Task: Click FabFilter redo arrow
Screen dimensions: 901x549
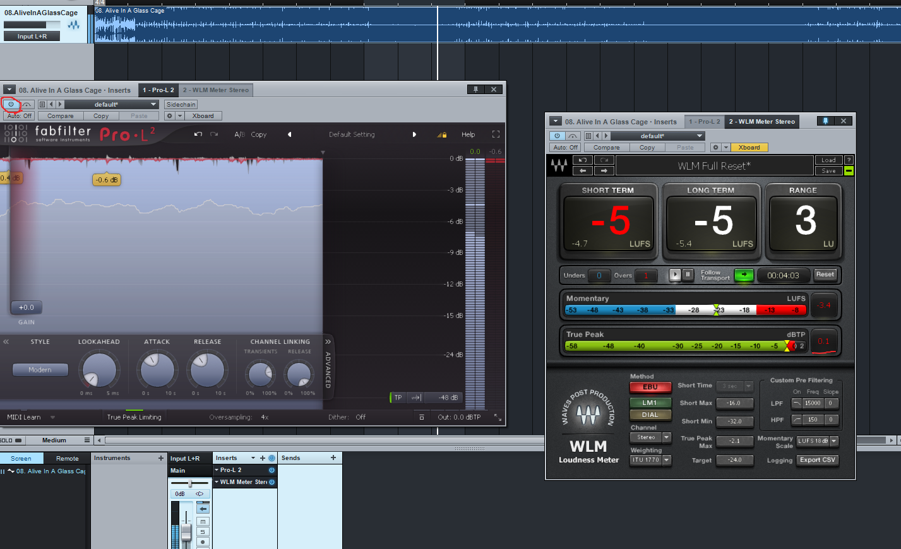Action: pos(214,134)
